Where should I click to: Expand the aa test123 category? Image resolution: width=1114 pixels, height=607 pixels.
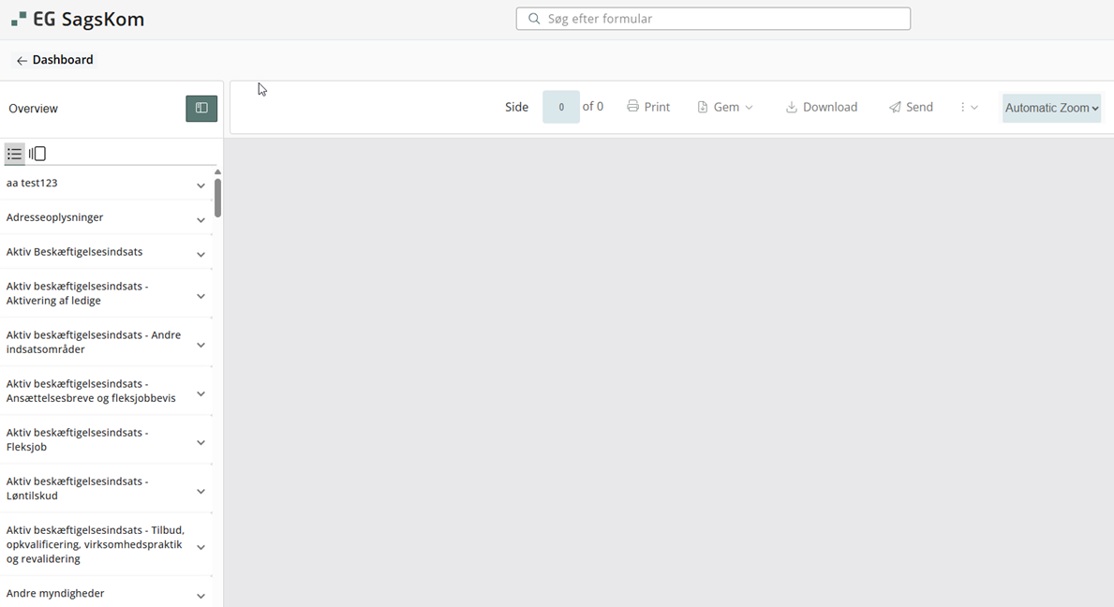[201, 185]
